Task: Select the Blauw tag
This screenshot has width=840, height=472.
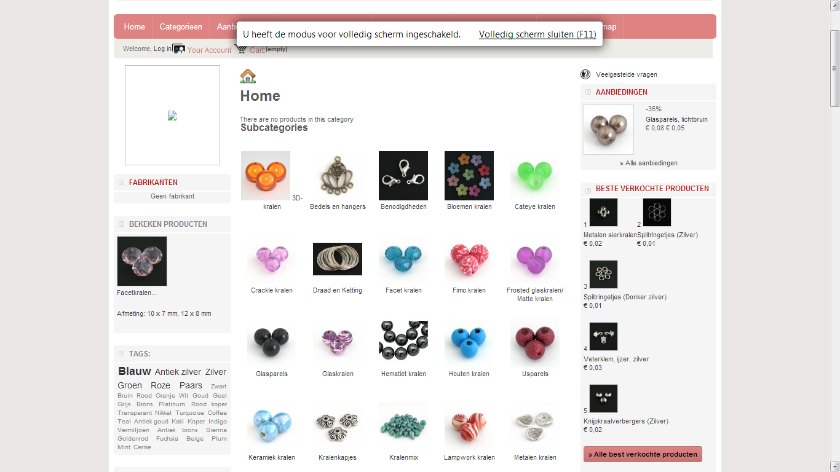Action: coord(135,371)
